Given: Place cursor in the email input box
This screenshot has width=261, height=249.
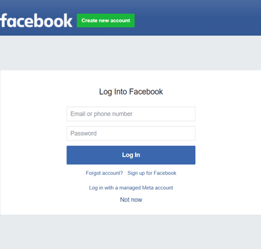Looking at the screenshot, I should point(131,114).
